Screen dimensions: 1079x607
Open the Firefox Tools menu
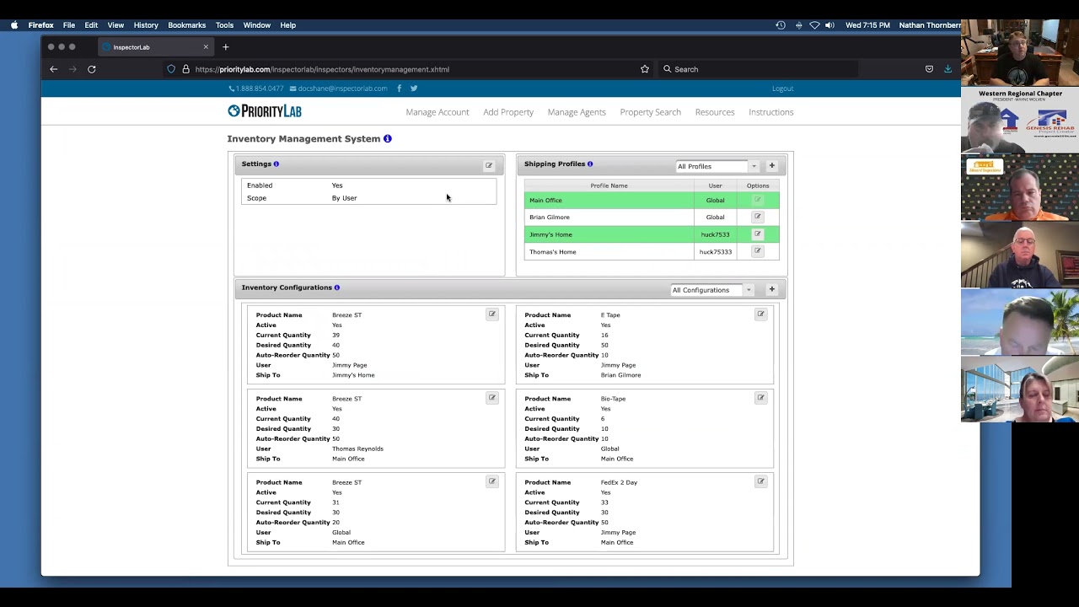pos(224,25)
